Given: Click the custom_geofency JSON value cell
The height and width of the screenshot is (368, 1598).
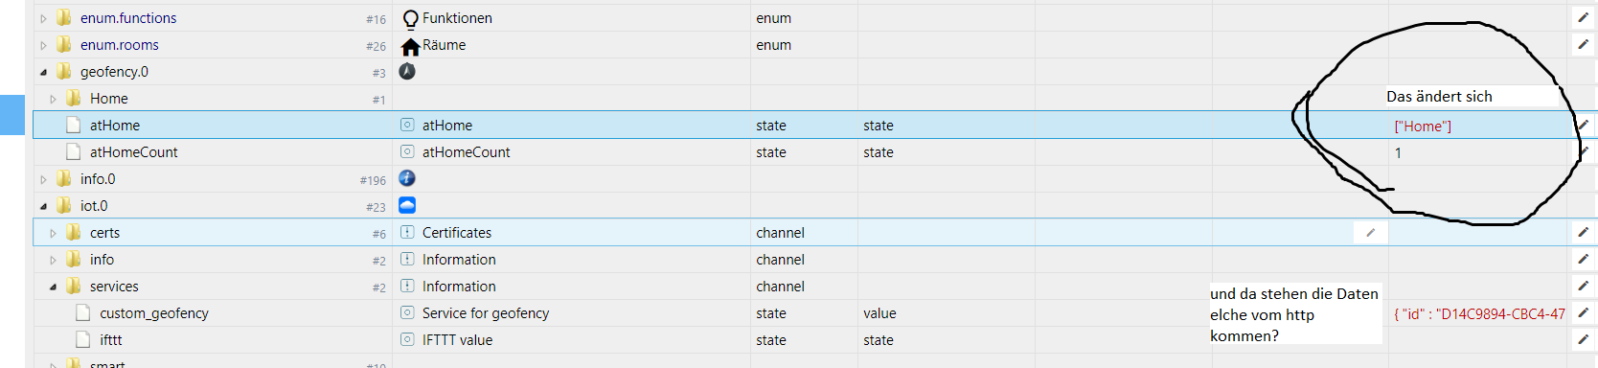Looking at the screenshot, I should point(1479,313).
